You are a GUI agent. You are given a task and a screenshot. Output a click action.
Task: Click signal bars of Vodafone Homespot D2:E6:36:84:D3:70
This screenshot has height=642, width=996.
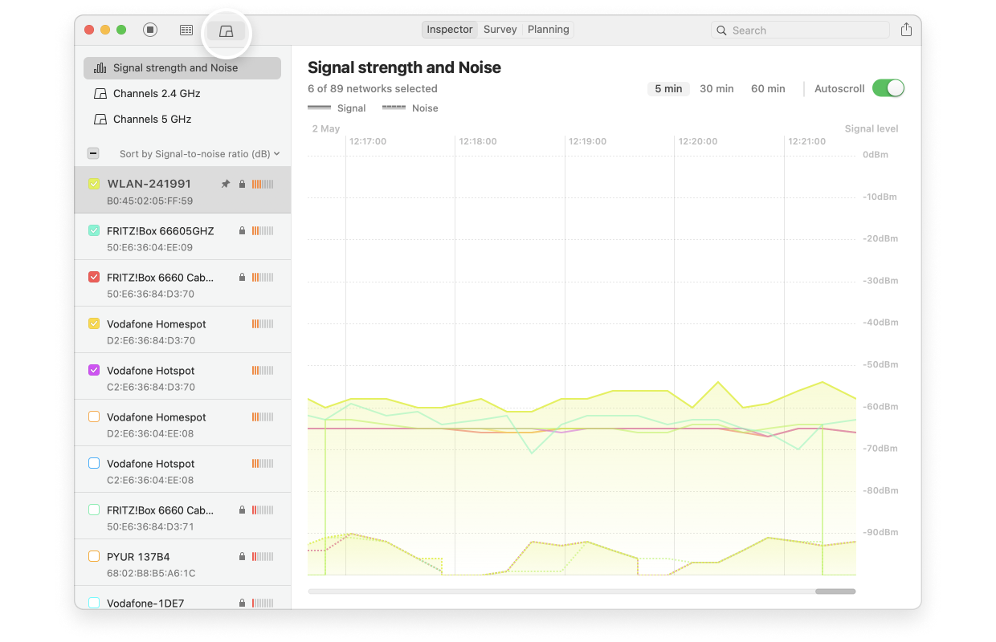point(263,323)
